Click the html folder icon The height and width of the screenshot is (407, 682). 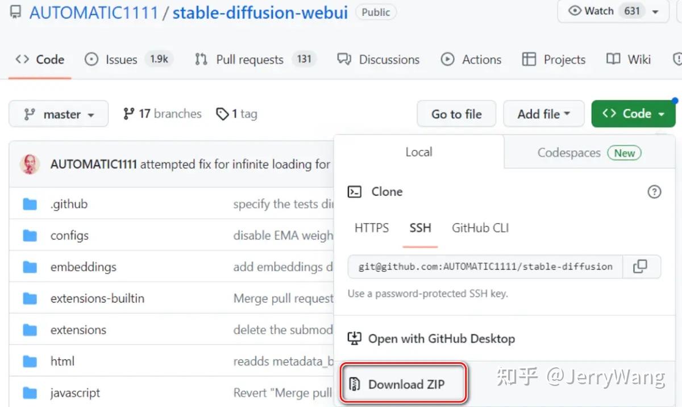pyautogui.click(x=30, y=361)
